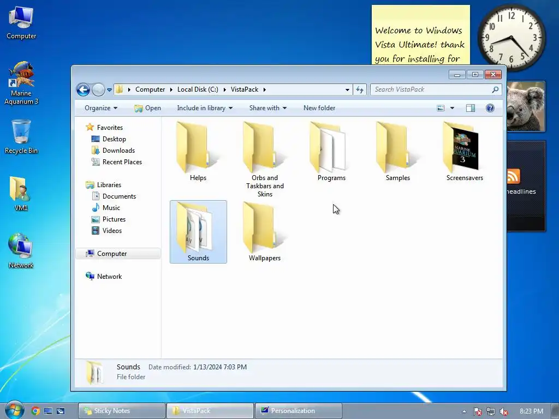
Task: Open the view options dropdown arrow
Action: tap(452, 108)
